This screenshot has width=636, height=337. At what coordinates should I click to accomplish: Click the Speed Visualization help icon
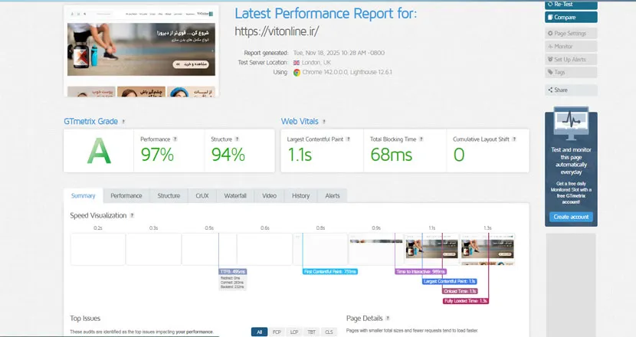(x=133, y=216)
